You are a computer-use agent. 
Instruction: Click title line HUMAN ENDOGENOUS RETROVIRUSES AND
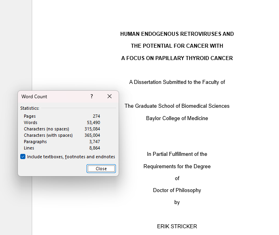click(177, 34)
